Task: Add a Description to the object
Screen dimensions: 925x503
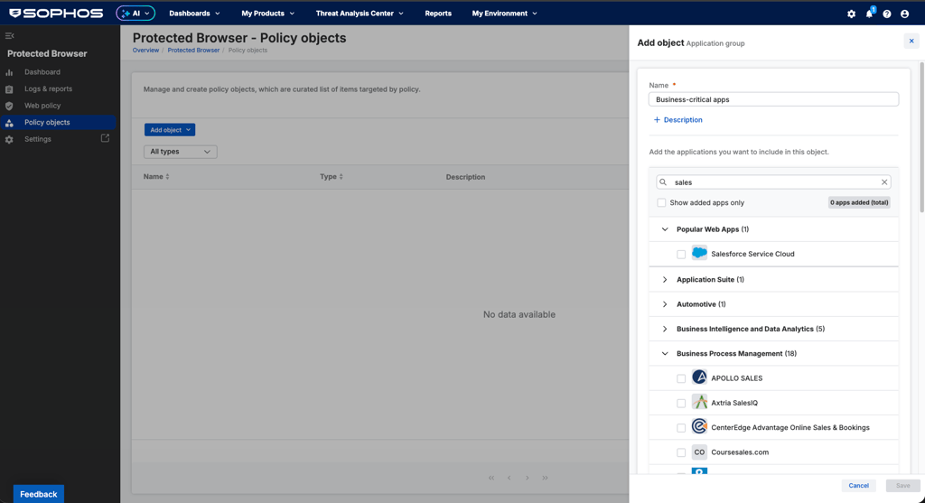Action: pyautogui.click(x=677, y=120)
